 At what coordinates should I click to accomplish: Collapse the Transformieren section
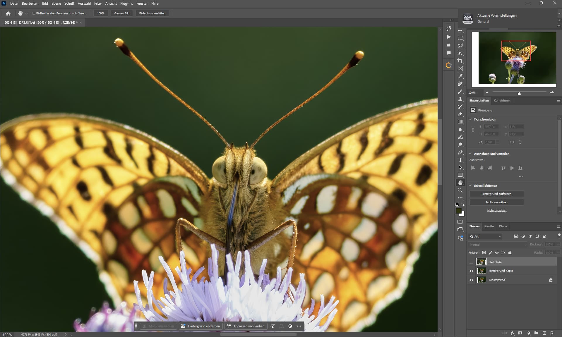pos(470,119)
